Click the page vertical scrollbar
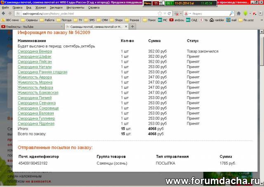Viewport: 264px width, 187px height. pos(262,103)
